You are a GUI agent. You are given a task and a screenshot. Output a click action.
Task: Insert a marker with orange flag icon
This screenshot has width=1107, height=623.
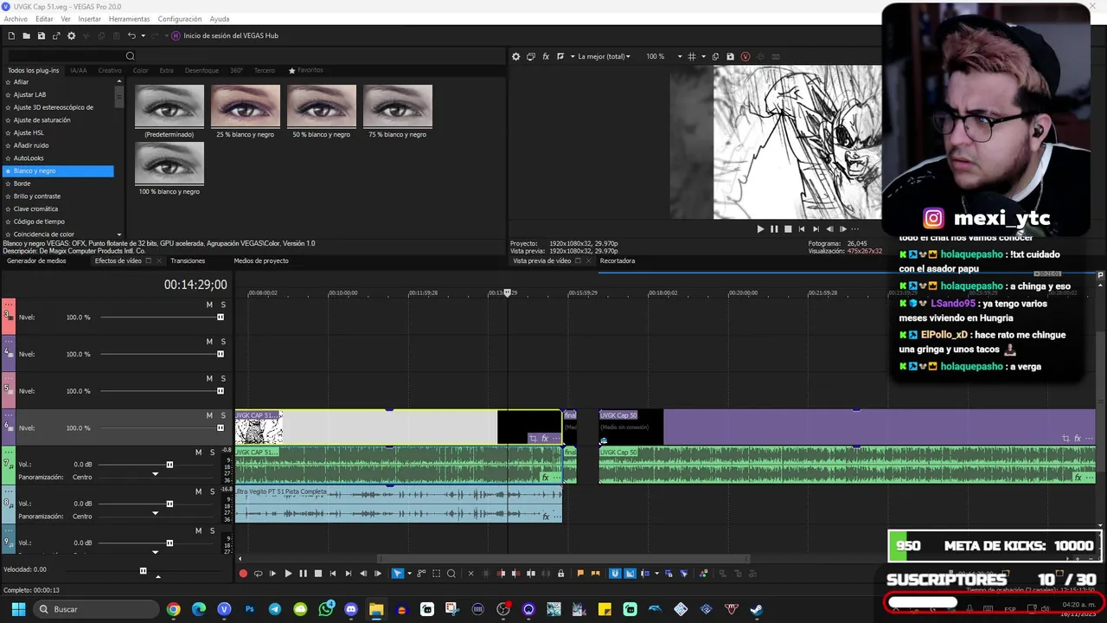(x=580, y=573)
